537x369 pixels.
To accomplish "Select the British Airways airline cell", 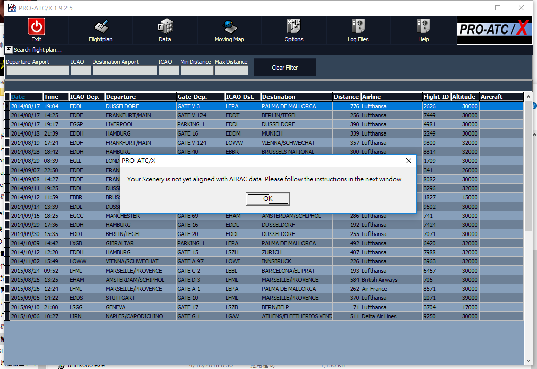I will [x=391, y=280].
